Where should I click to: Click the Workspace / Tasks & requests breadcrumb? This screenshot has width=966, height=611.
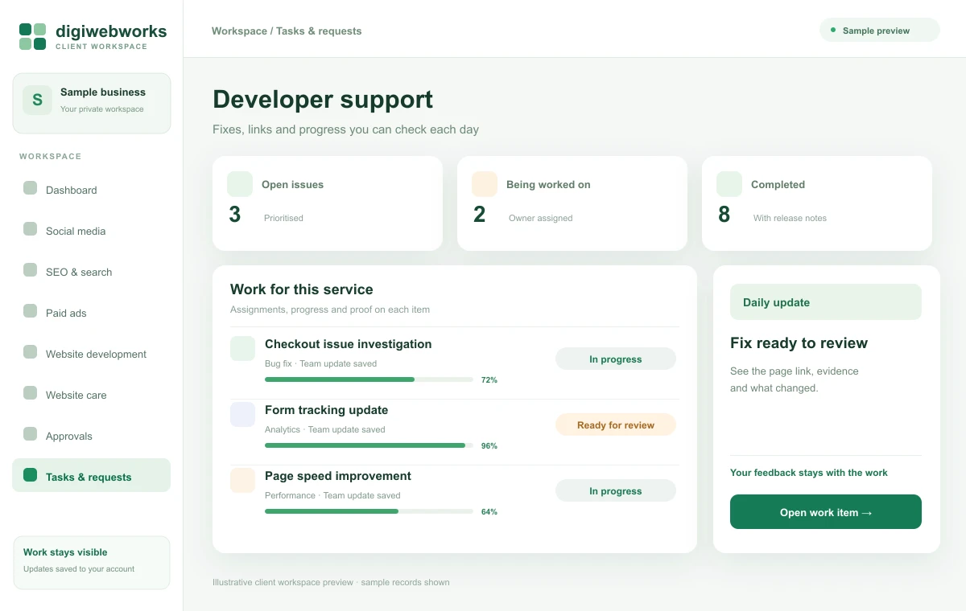tap(287, 31)
